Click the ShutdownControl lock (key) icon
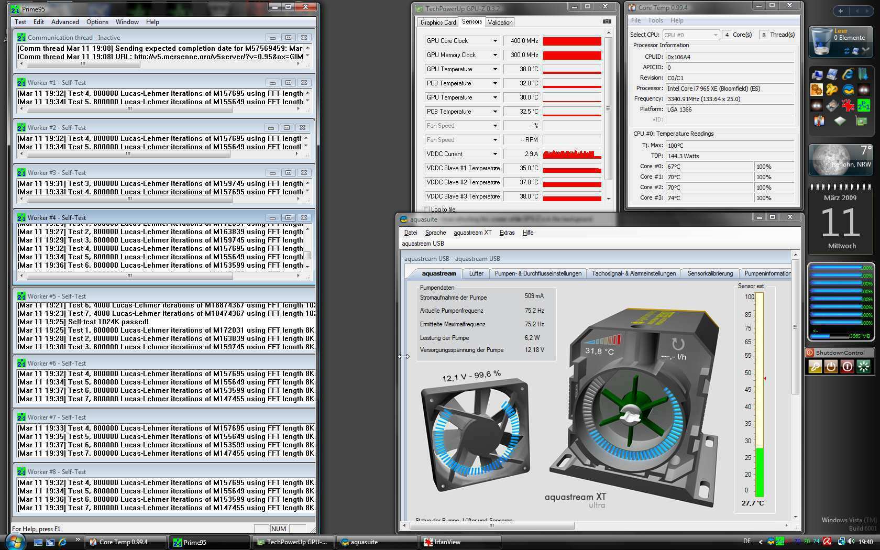Image resolution: width=880 pixels, height=550 pixels. (x=815, y=367)
